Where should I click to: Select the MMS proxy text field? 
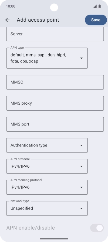[55, 103]
